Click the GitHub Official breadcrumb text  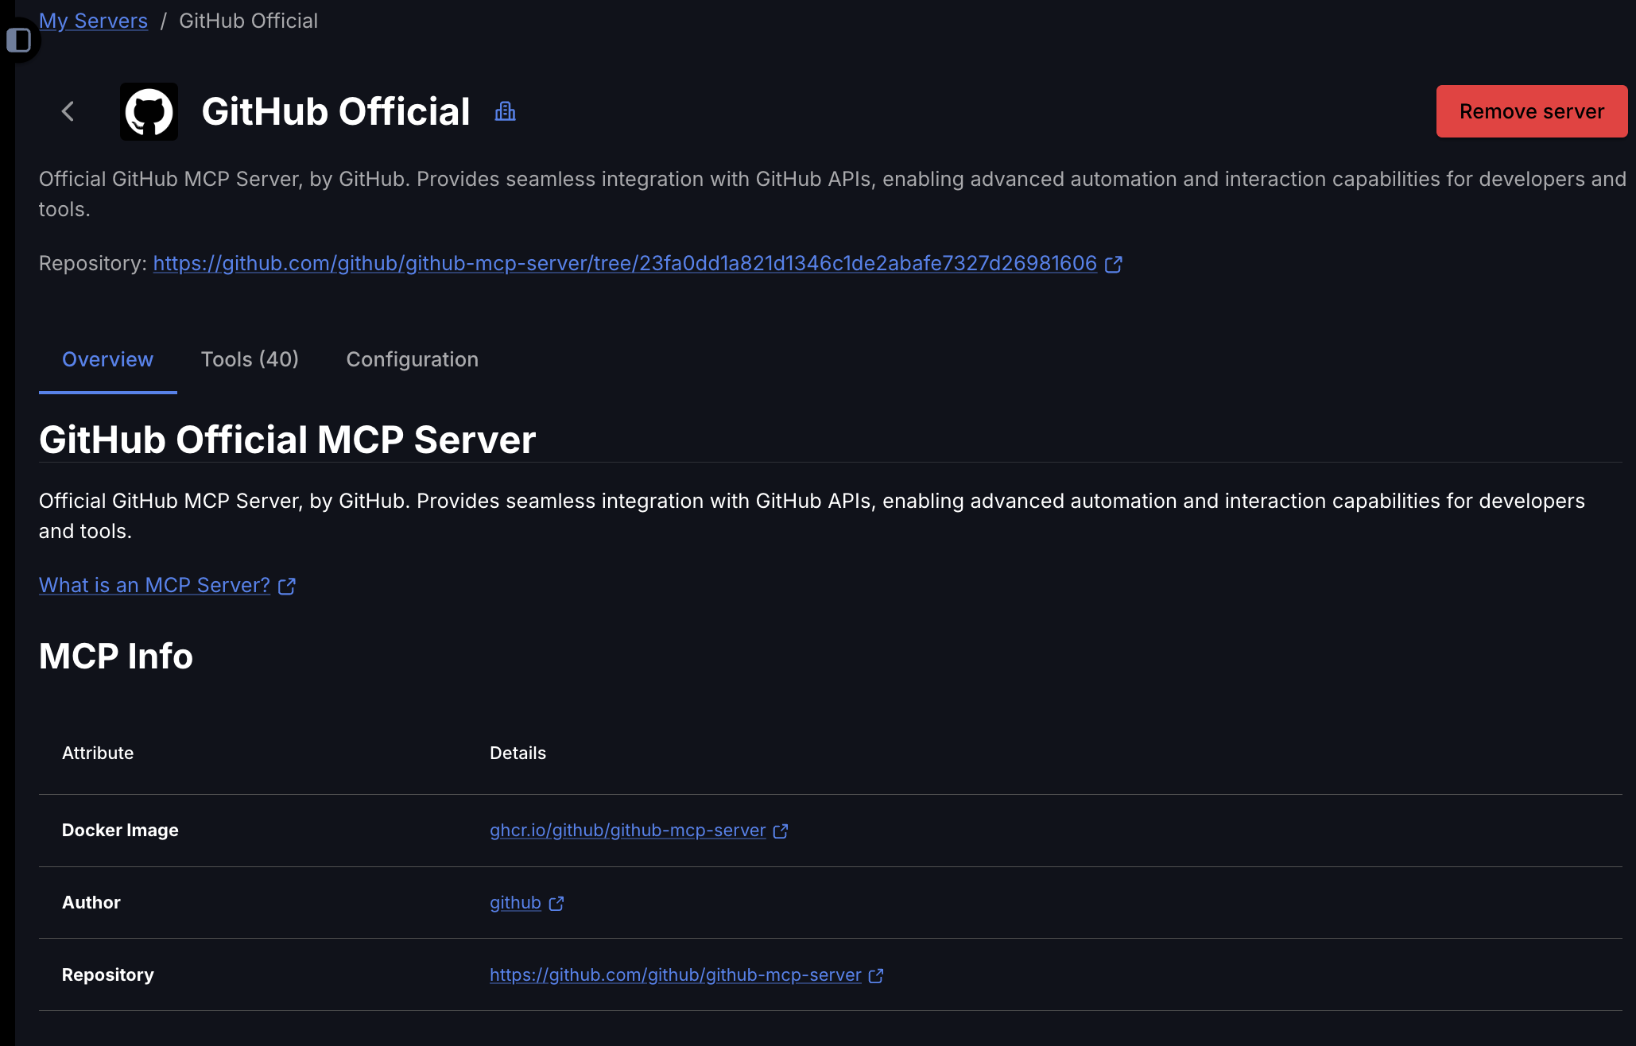[248, 21]
